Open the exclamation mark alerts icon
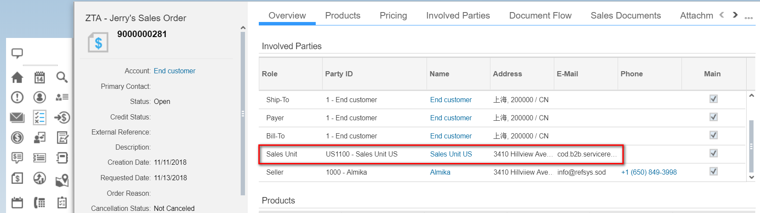This screenshot has height=213, width=760. pos(17,97)
